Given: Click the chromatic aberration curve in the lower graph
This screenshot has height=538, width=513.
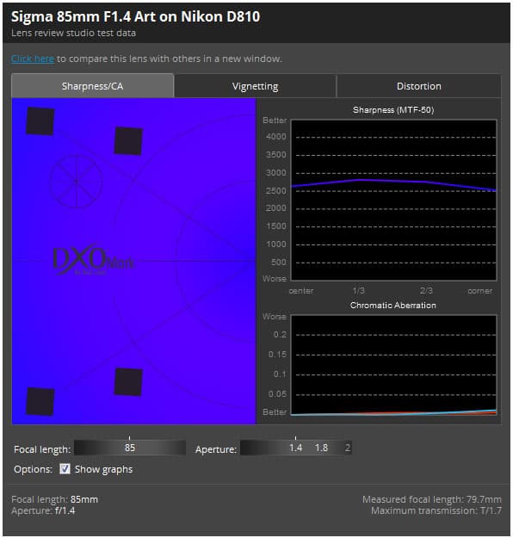Looking at the screenshot, I should [x=393, y=413].
